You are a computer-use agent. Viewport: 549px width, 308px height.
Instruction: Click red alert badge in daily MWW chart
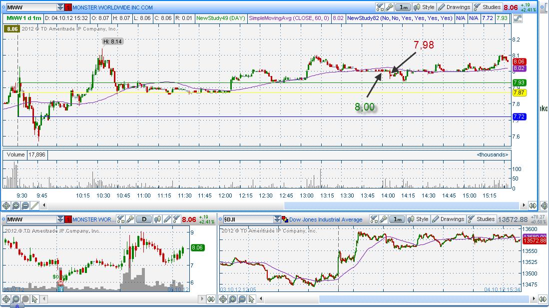click(68, 219)
